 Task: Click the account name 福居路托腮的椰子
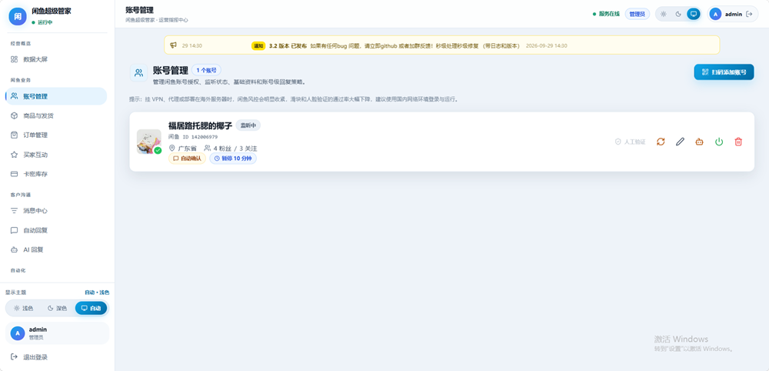tap(200, 125)
